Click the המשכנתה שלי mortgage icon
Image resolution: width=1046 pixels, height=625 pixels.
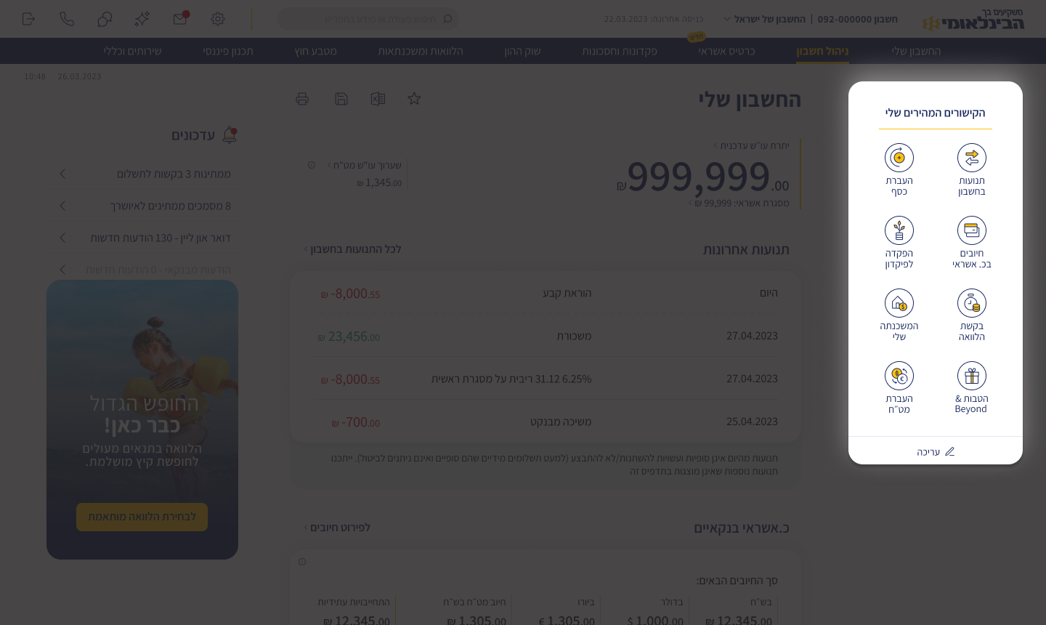899,303
